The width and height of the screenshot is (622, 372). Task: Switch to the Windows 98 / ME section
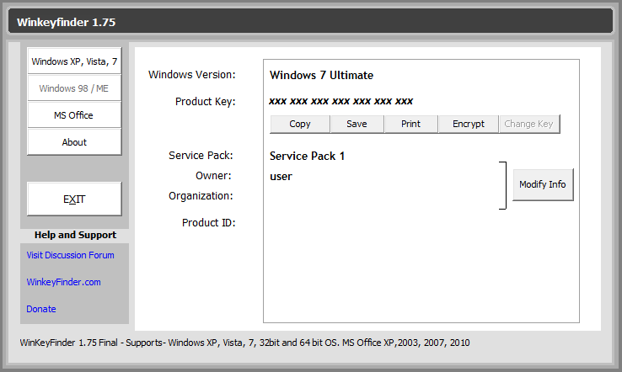[x=74, y=88]
